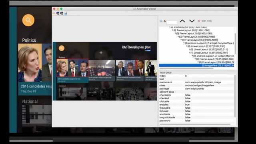Screen dimensions: 256x144
Task: Save the screenshot with the floppy icon
Action: pyautogui.click(x=66, y=13)
